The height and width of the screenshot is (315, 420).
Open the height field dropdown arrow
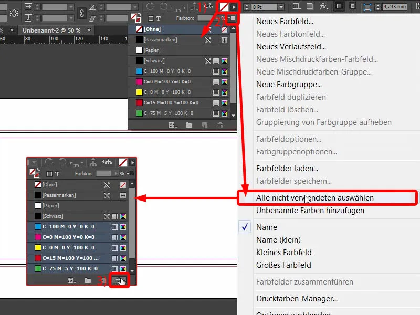point(71,18)
